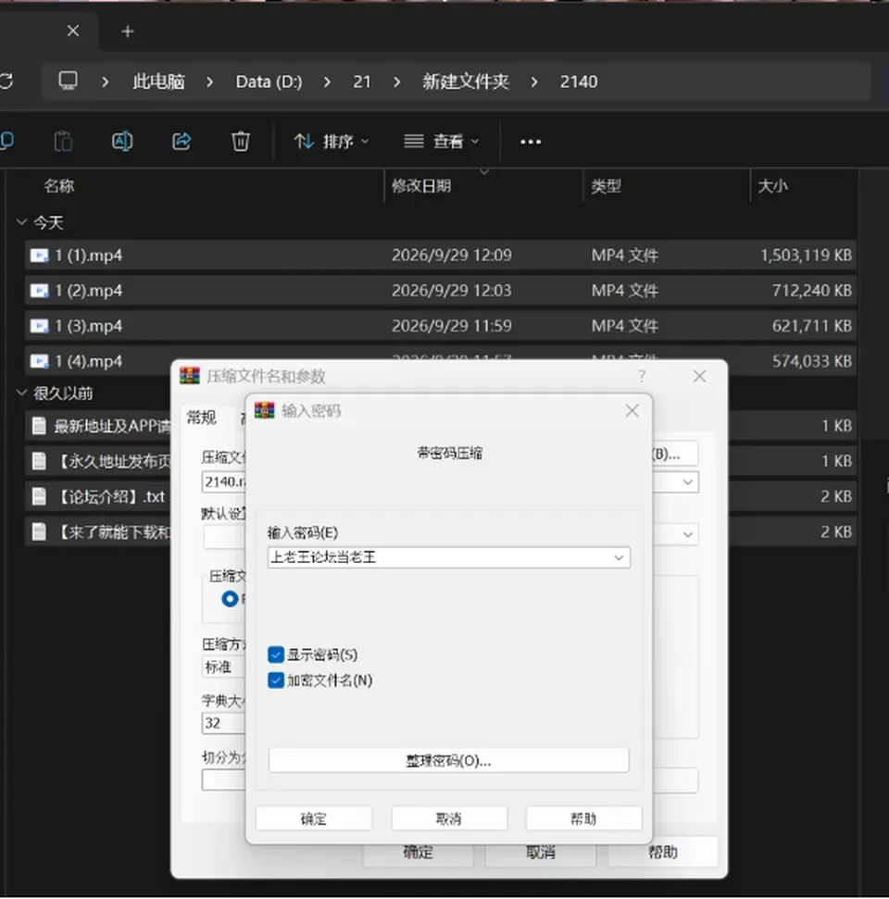Select the video icon of 1 (3).mp4
Image resolution: width=889 pixels, height=899 pixels.
[x=39, y=326]
